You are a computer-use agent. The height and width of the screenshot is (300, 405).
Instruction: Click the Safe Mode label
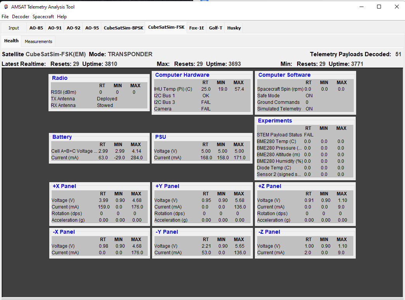(x=268, y=95)
